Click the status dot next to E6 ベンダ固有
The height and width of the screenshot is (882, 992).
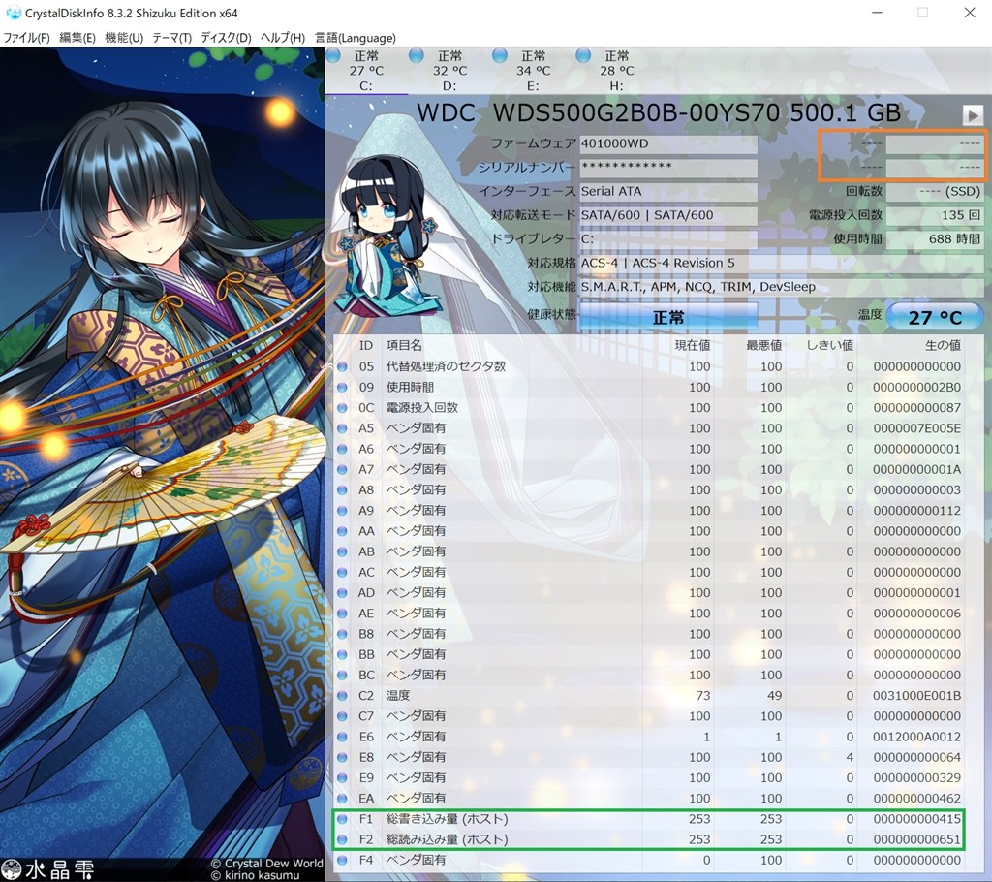pos(343,737)
